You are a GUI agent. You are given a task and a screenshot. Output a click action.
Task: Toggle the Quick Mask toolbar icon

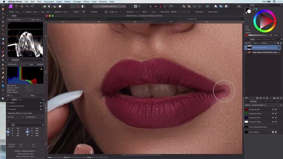(x=135, y=6)
